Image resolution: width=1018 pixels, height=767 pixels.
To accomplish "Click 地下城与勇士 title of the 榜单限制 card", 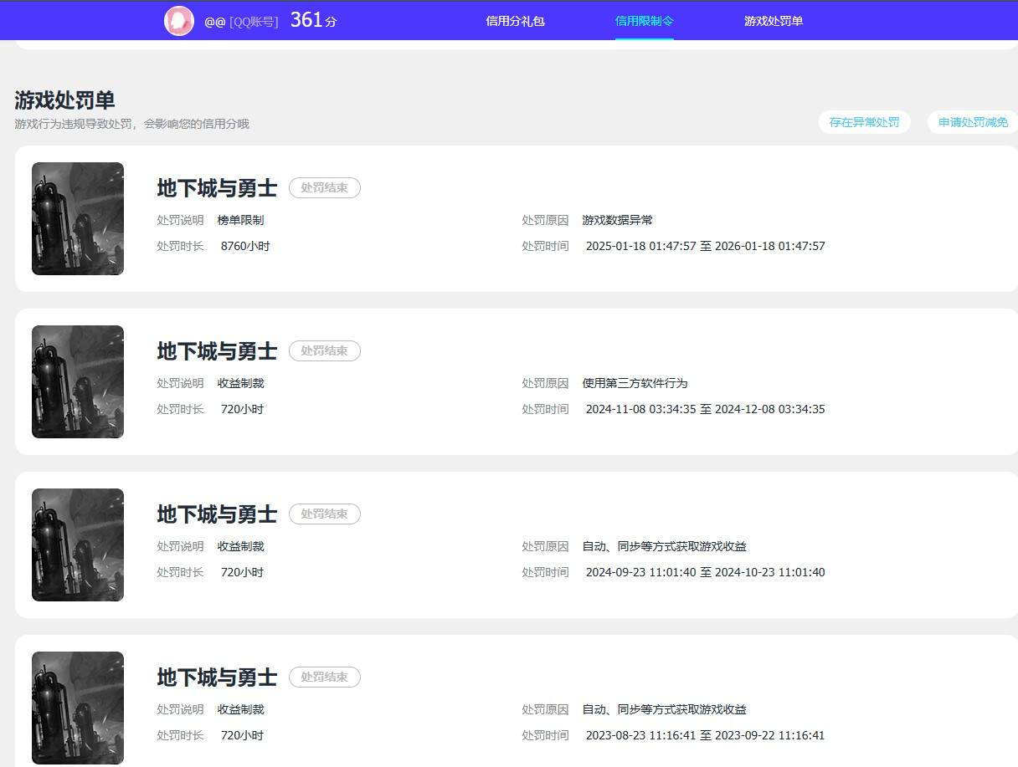I will point(217,188).
